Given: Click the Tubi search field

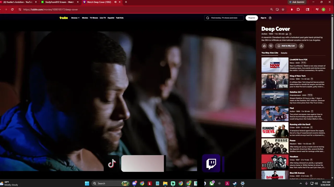Looking at the screenshot, I should pyautogui.click(x=224, y=18).
